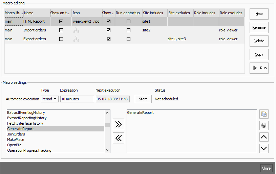Uncheck the Show checkbox for Export orders
Image resolution: width=276 pixels, height=174 pixels.
click(108, 39)
